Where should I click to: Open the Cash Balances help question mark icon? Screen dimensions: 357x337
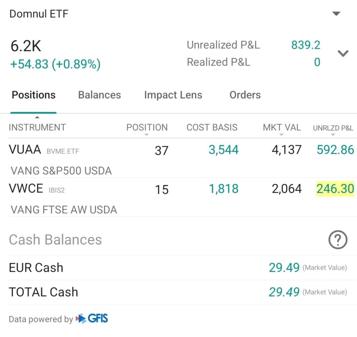point(337,240)
